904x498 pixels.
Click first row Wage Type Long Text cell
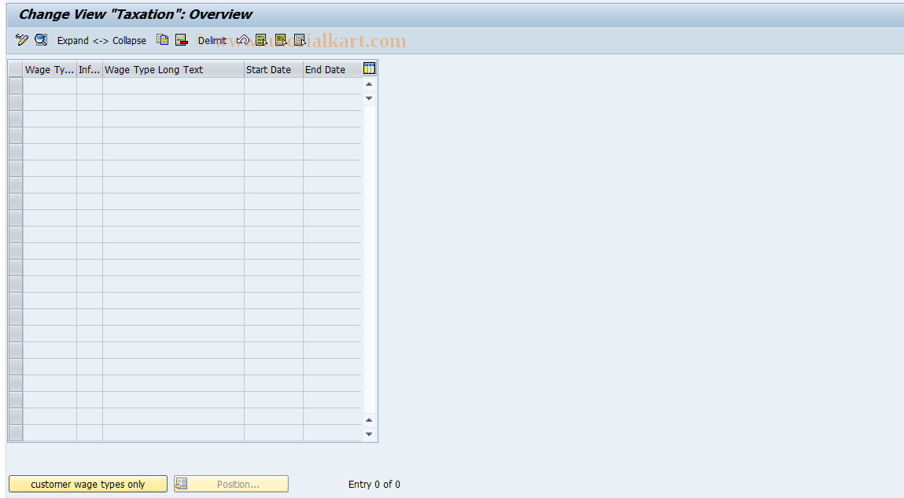click(173, 86)
